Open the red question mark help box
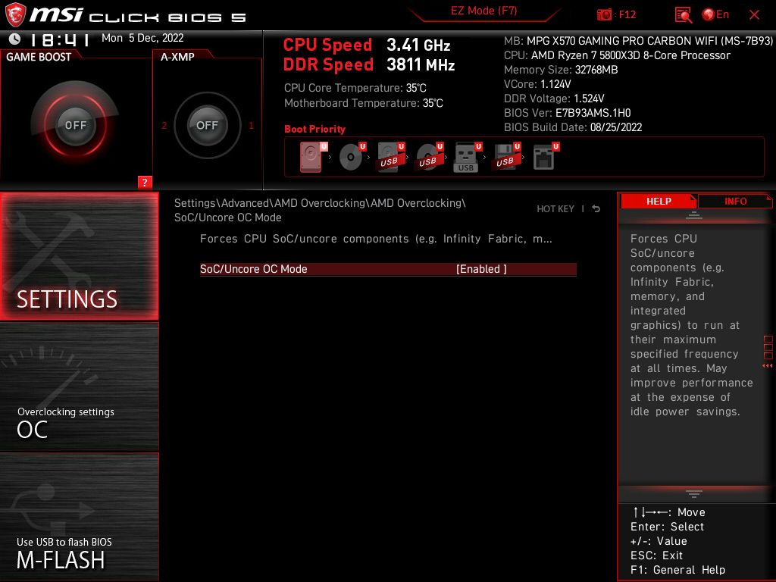This screenshot has height=582, width=776. (145, 182)
